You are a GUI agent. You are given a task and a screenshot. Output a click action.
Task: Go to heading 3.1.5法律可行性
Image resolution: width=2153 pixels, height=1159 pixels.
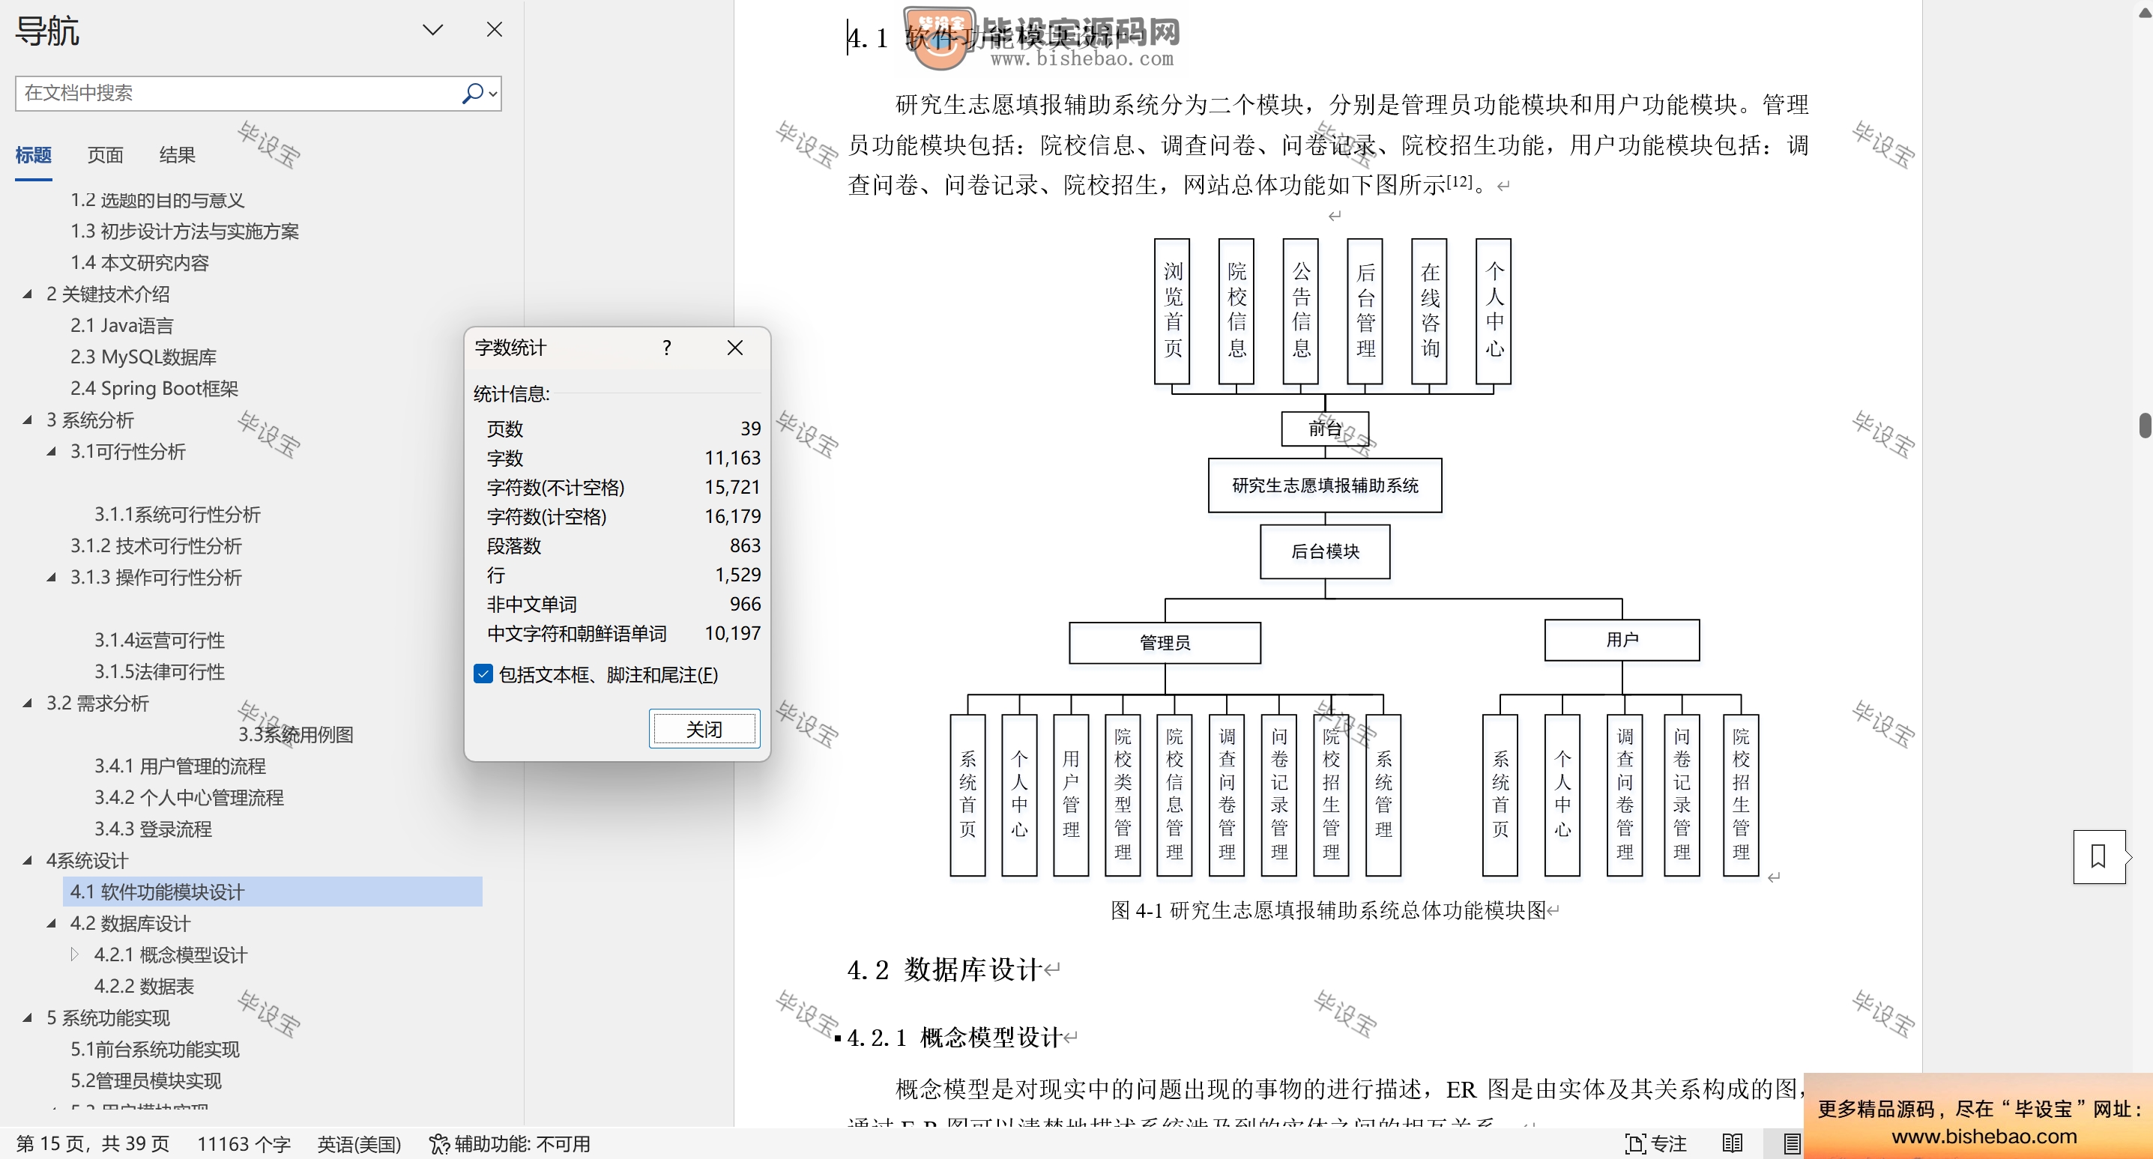point(160,671)
